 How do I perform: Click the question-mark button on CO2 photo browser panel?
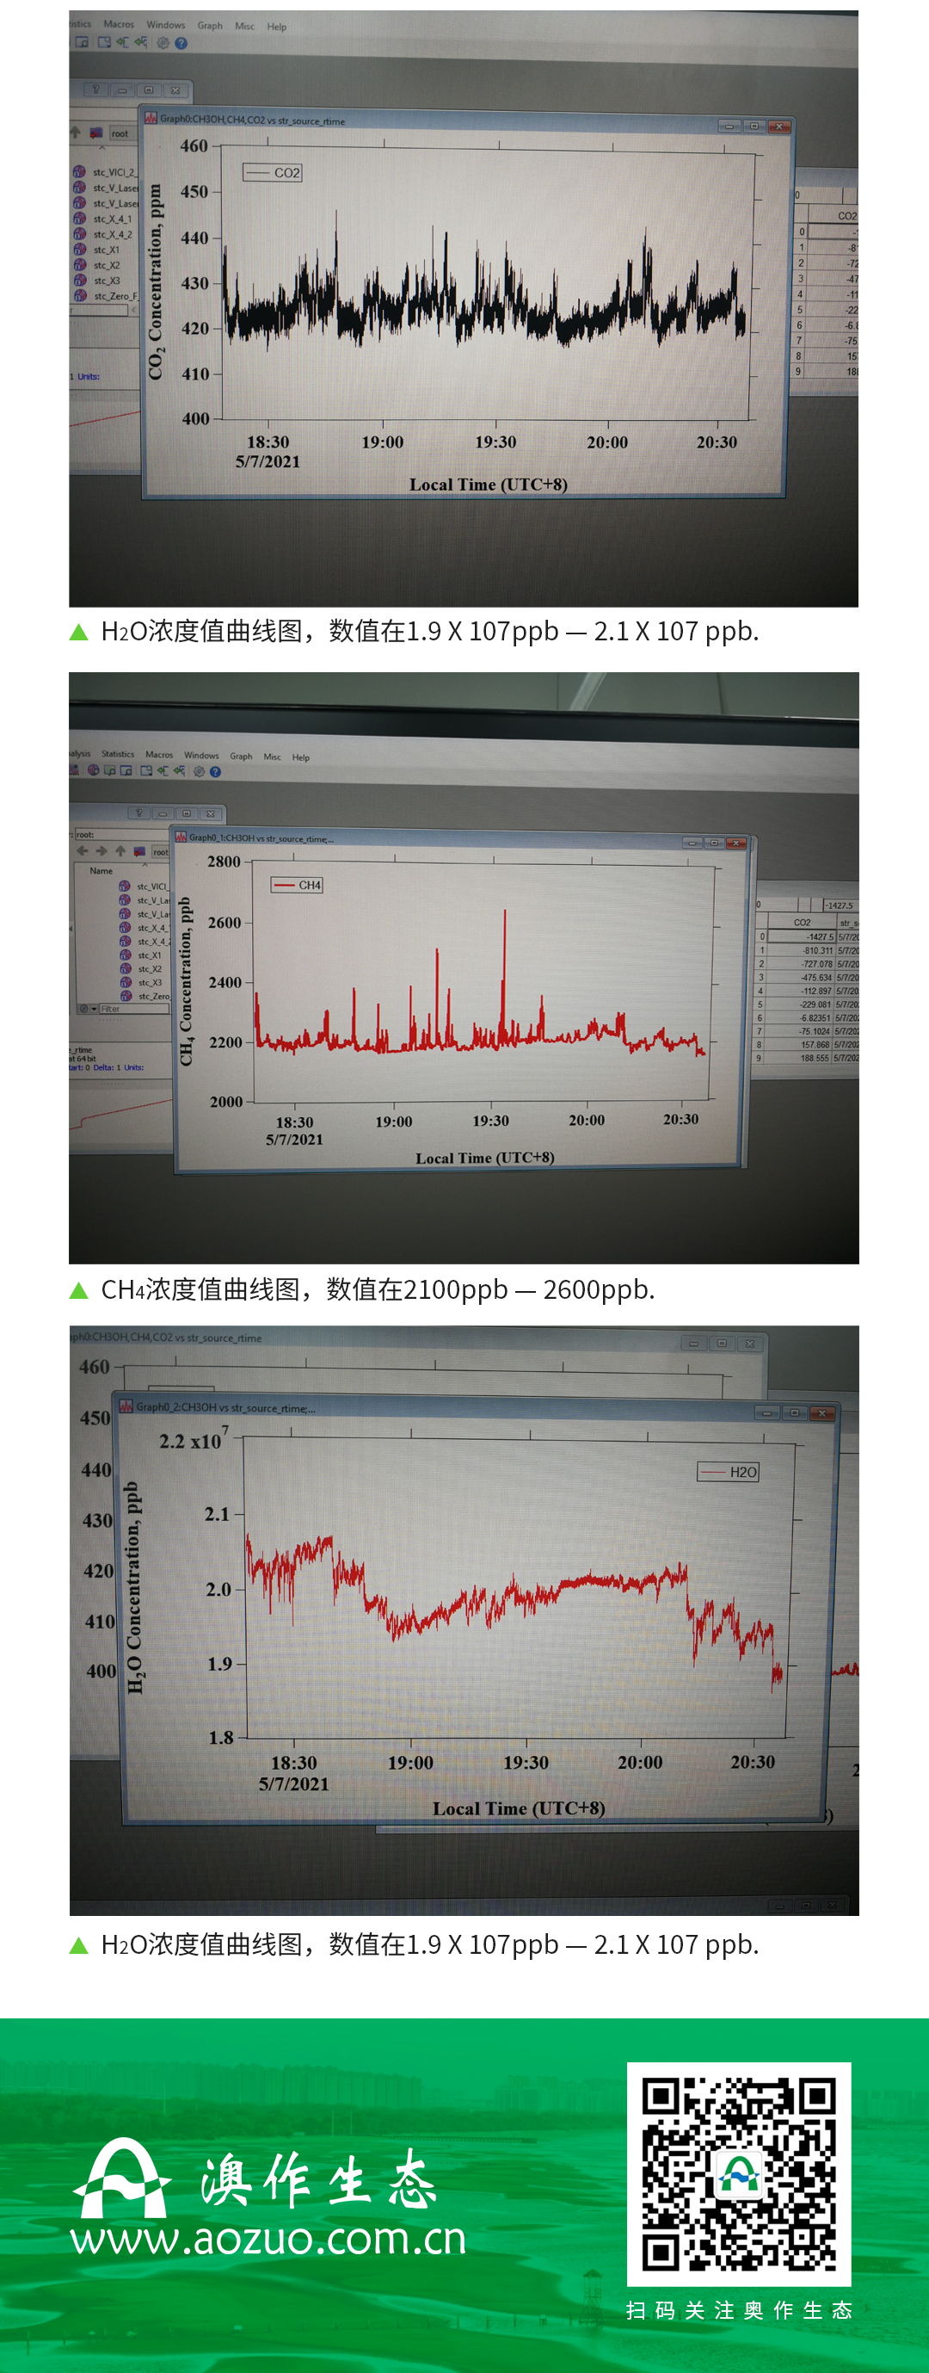point(95,90)
